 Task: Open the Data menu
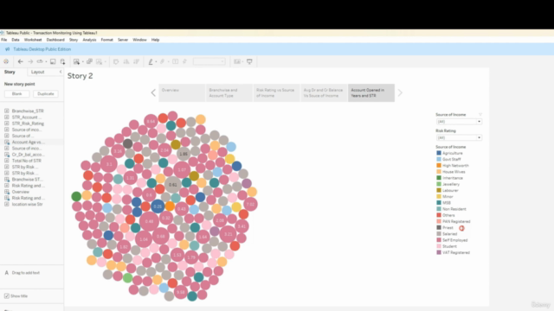tap(16, 40)
